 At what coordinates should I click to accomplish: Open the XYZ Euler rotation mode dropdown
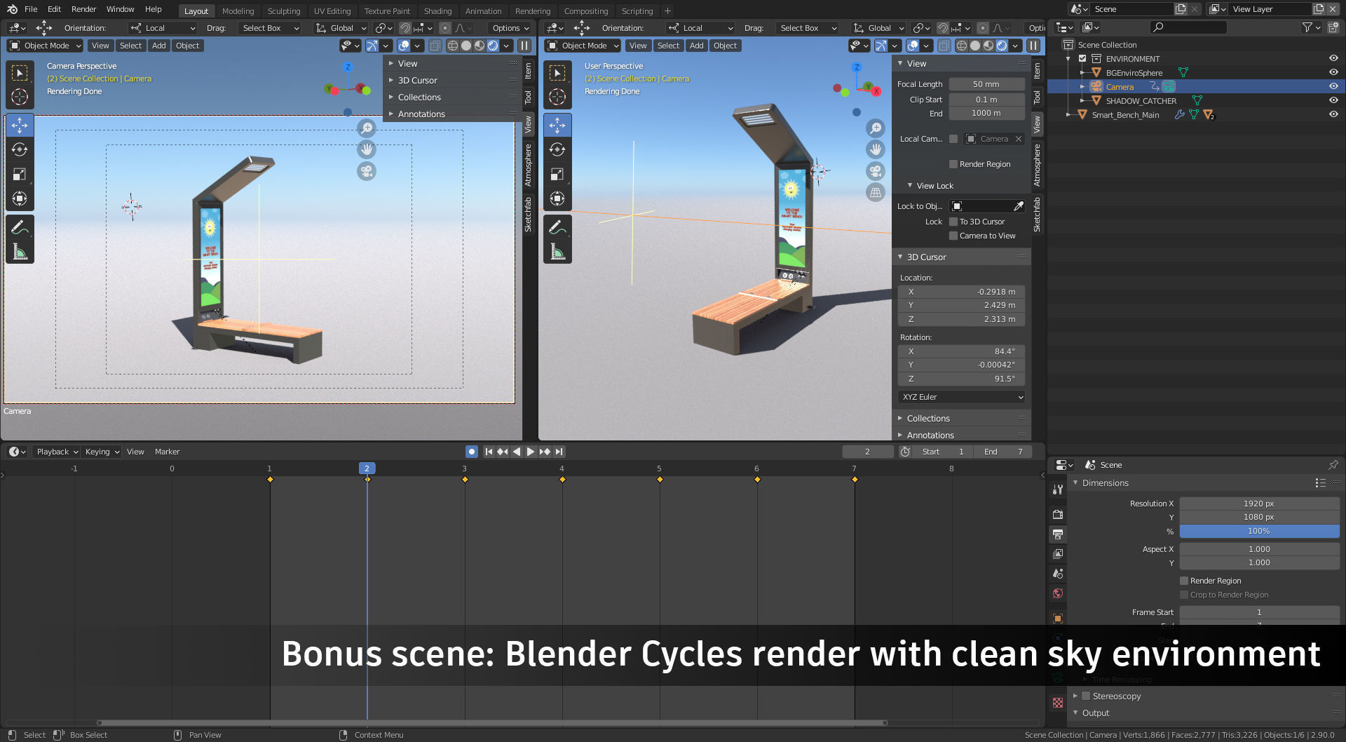coord(962,397)
